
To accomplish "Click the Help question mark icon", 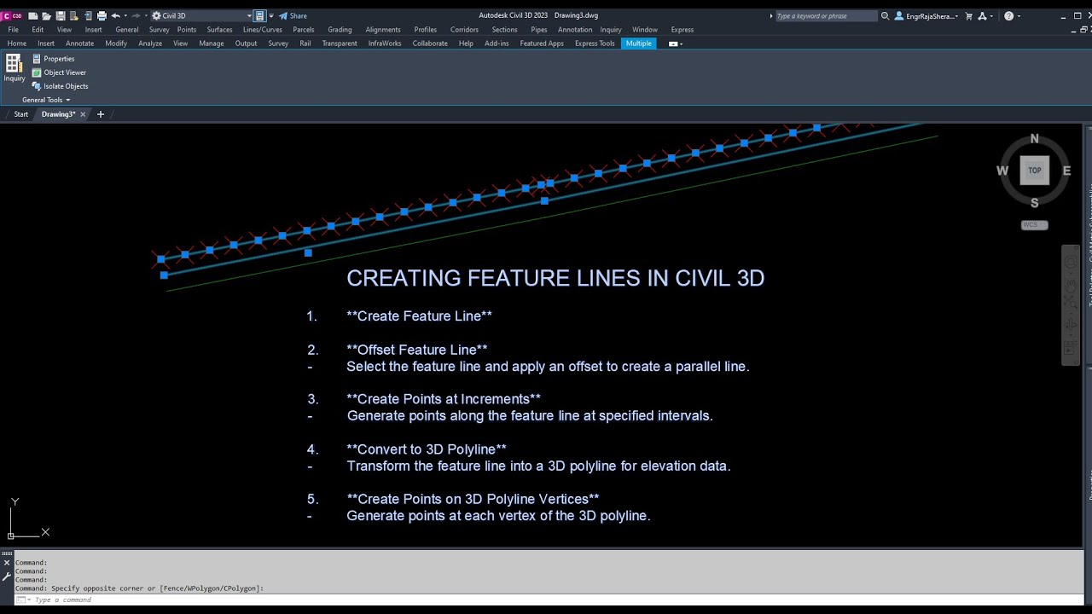I will [1009, 15].
